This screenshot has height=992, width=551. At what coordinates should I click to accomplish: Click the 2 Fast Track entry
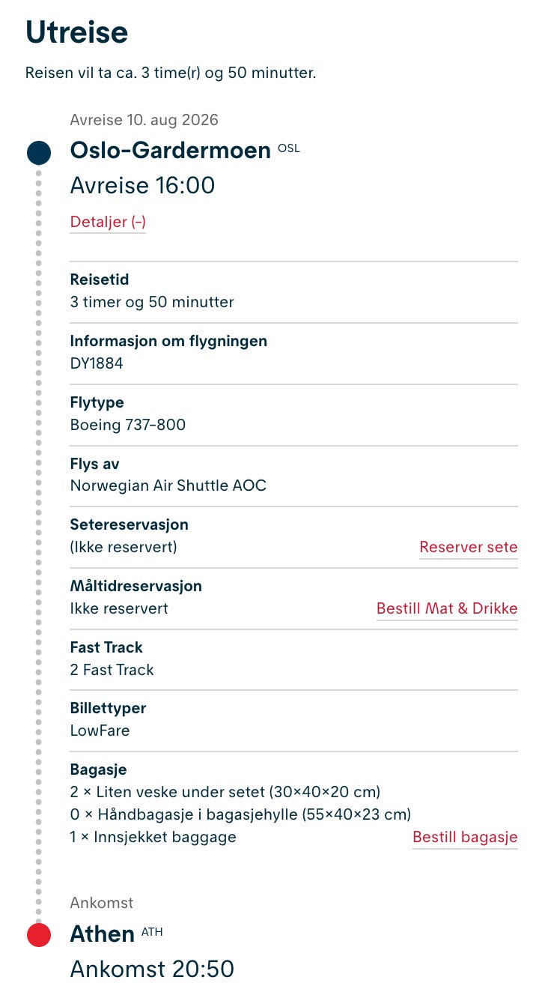[x=112, y=670]
